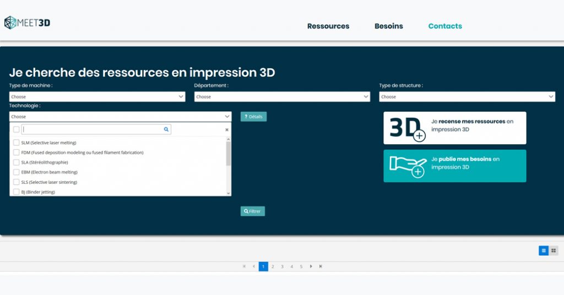Click the MEET3D logo
This screenshot has height=295, width=564.
tap(28, 23)
